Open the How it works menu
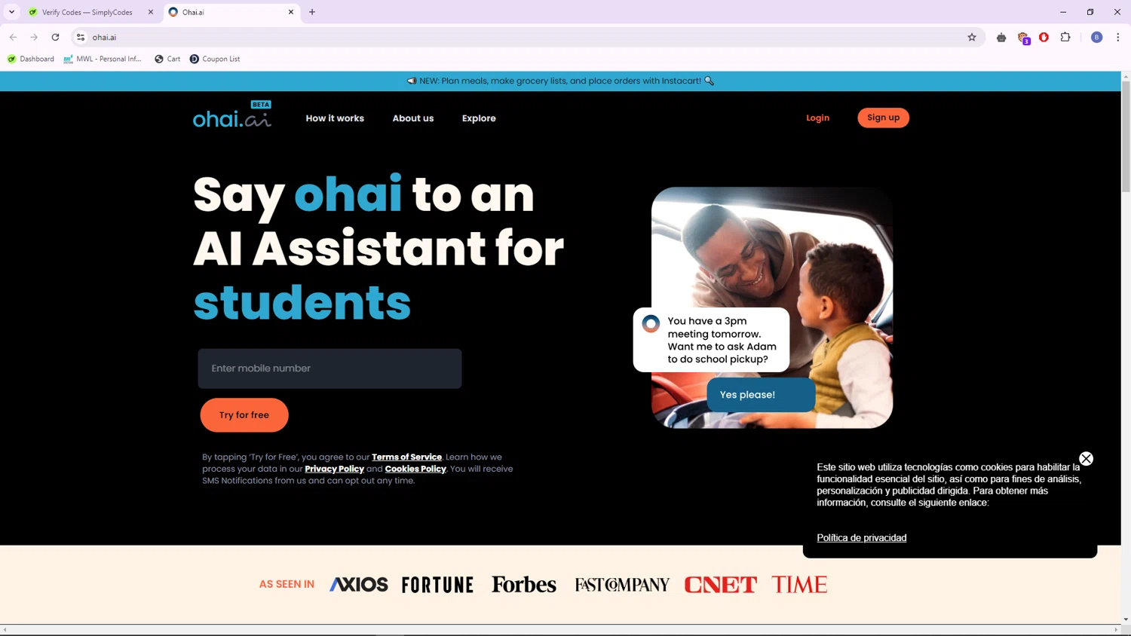This screenshot has width=1131, height=636. point(335,118)
